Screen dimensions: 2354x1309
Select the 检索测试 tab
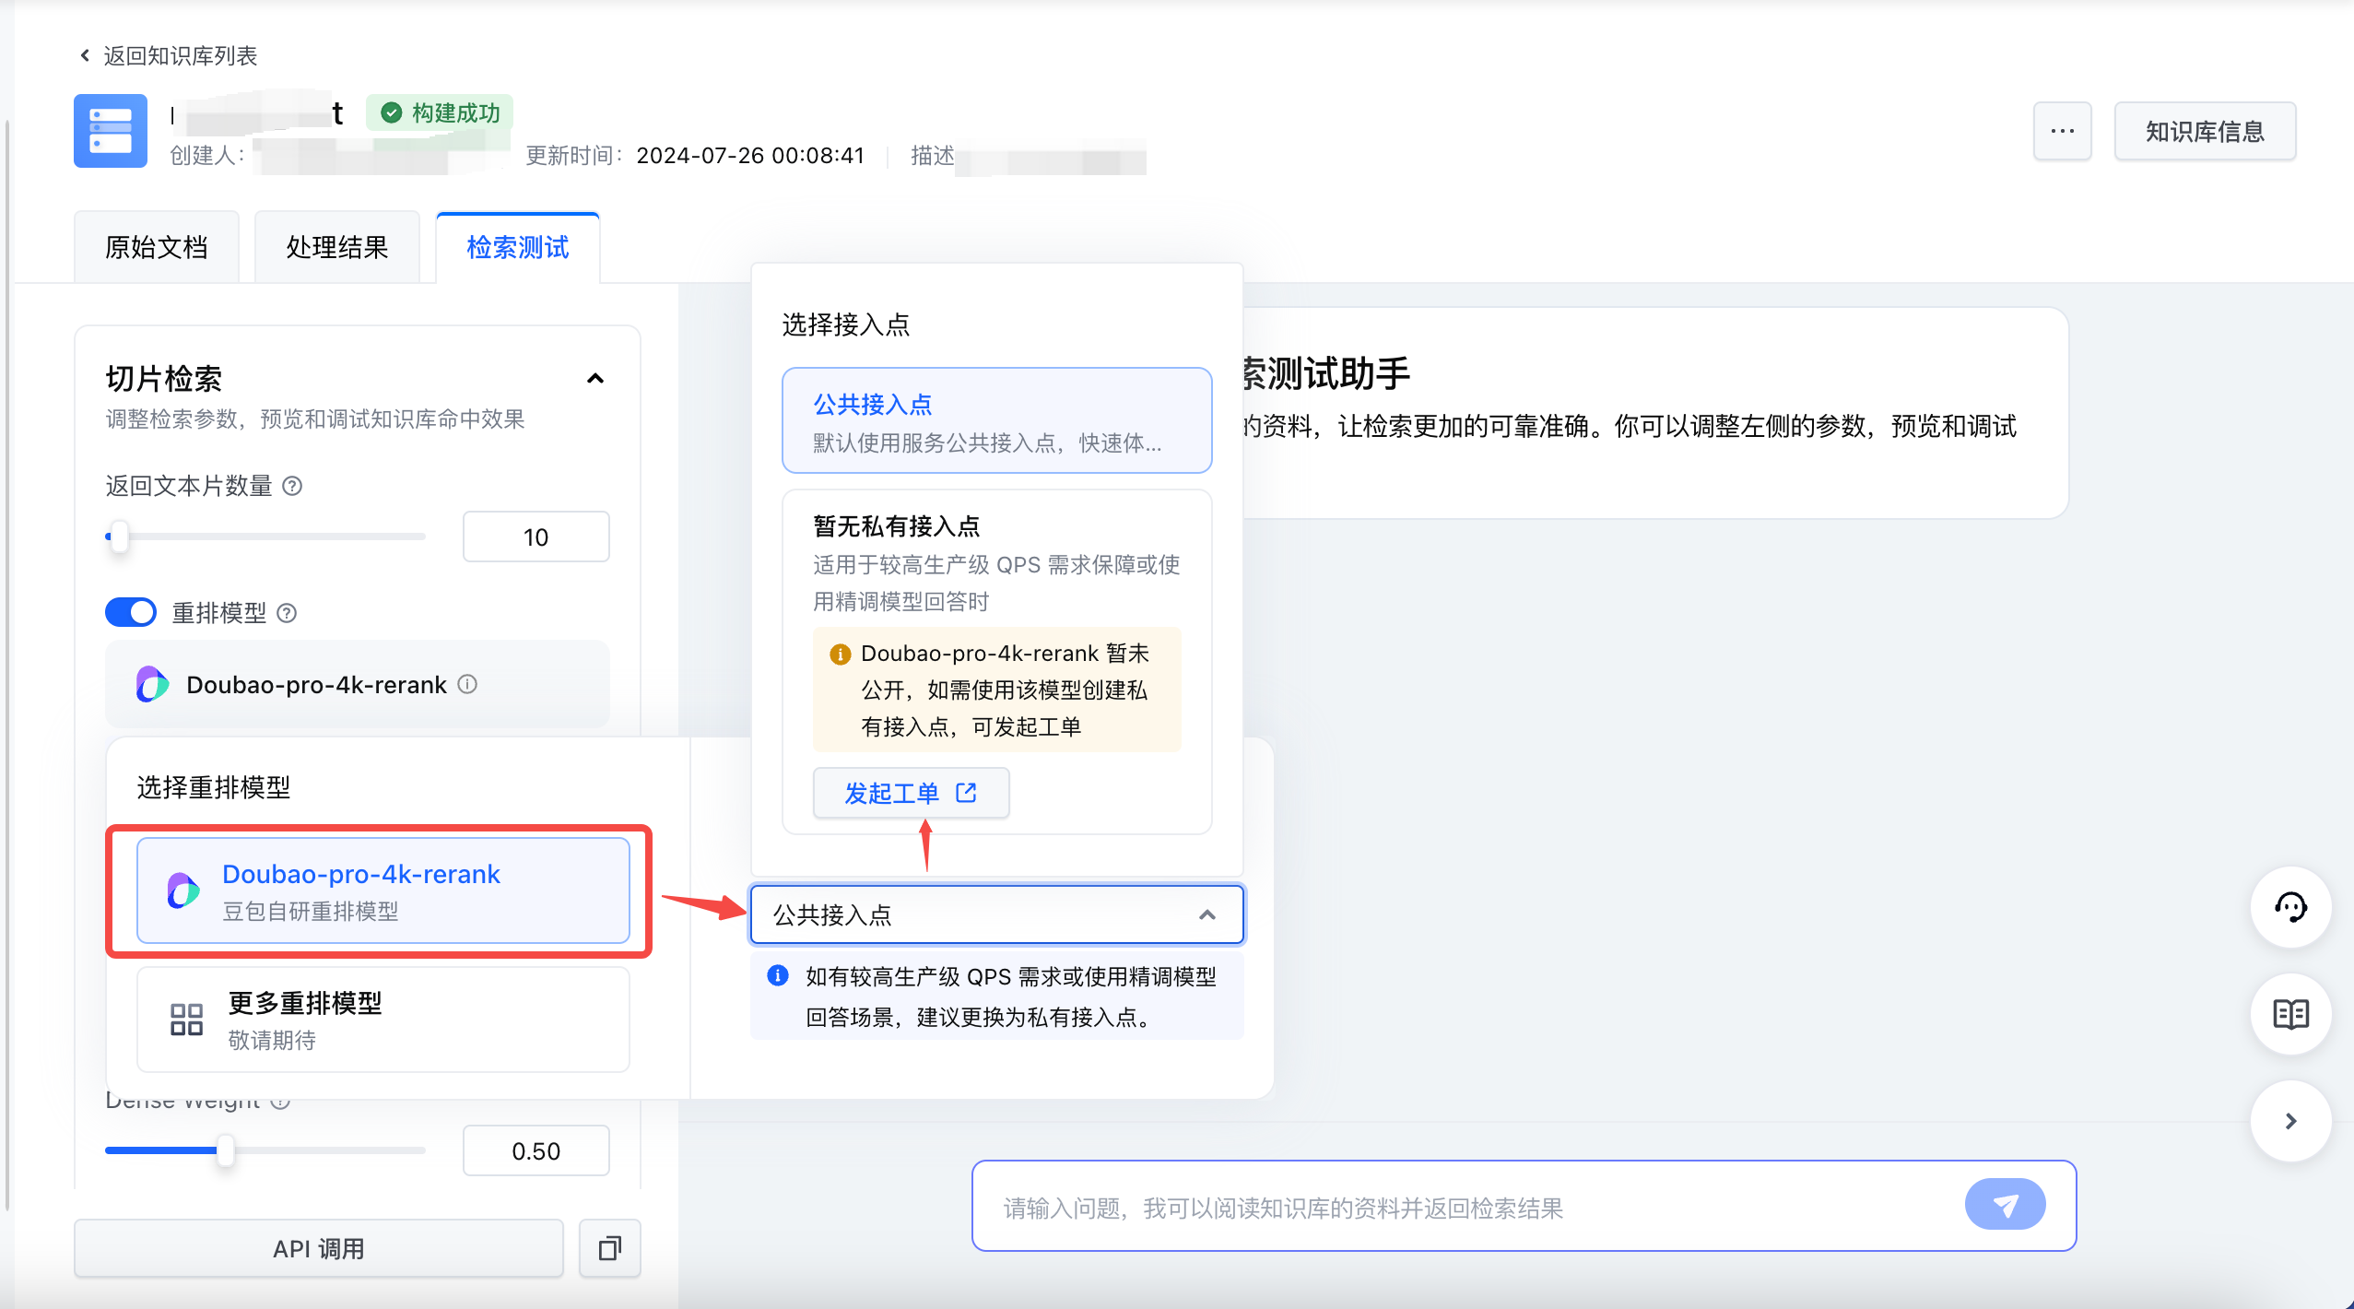(x=518, y=247)
